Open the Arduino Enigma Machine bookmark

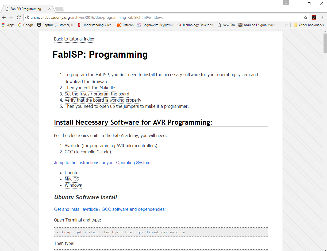coord(256,25)
